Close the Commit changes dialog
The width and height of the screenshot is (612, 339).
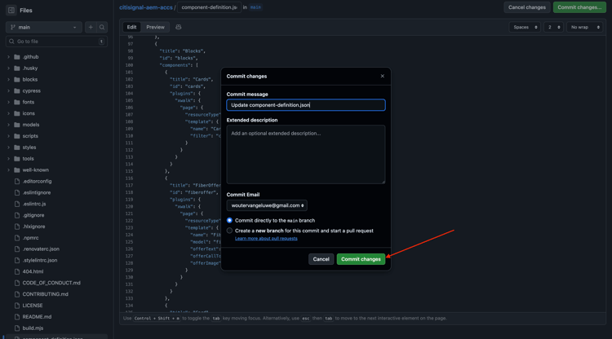pos(383,76)
